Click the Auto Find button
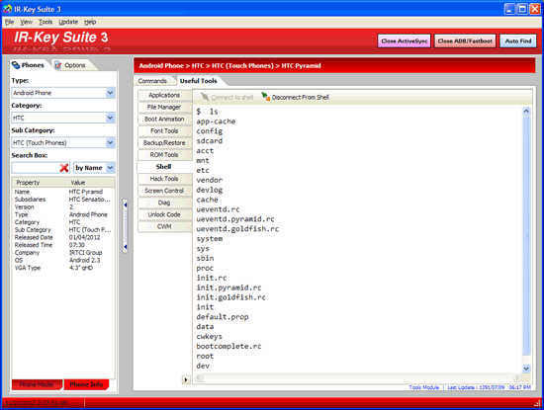The width and height of the screenshot is (544, 410). [518, 41]
